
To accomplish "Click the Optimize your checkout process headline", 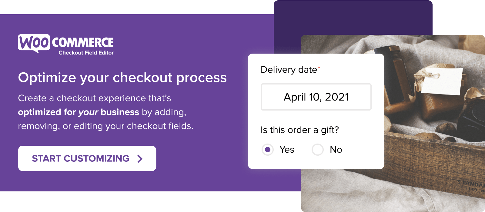I will (122, 78).
